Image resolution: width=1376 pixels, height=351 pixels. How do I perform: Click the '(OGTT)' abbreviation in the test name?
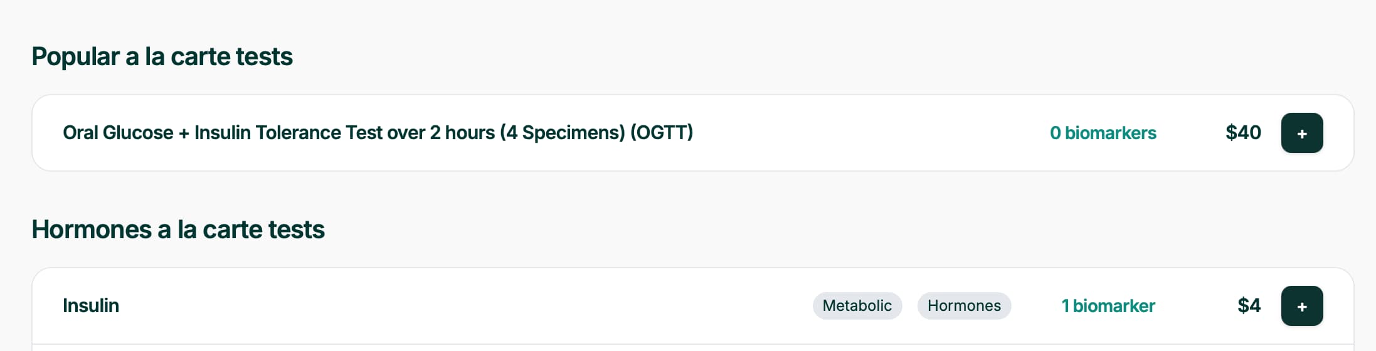pyautogui.click(x=662, y=133)
